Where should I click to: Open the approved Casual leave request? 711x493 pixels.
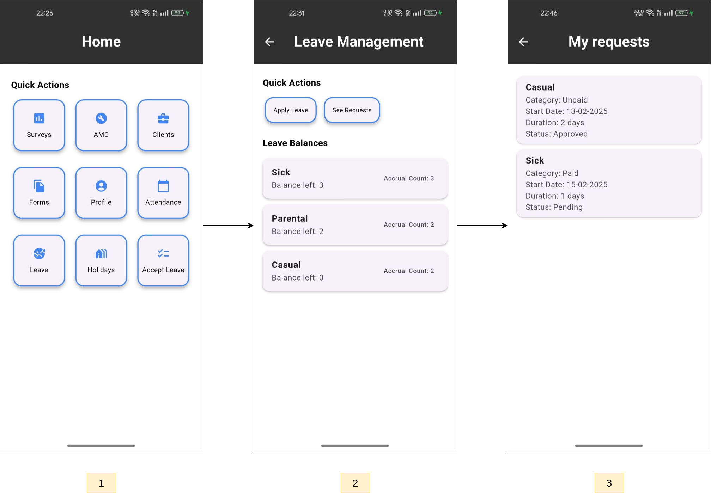[x=609, y=110]
